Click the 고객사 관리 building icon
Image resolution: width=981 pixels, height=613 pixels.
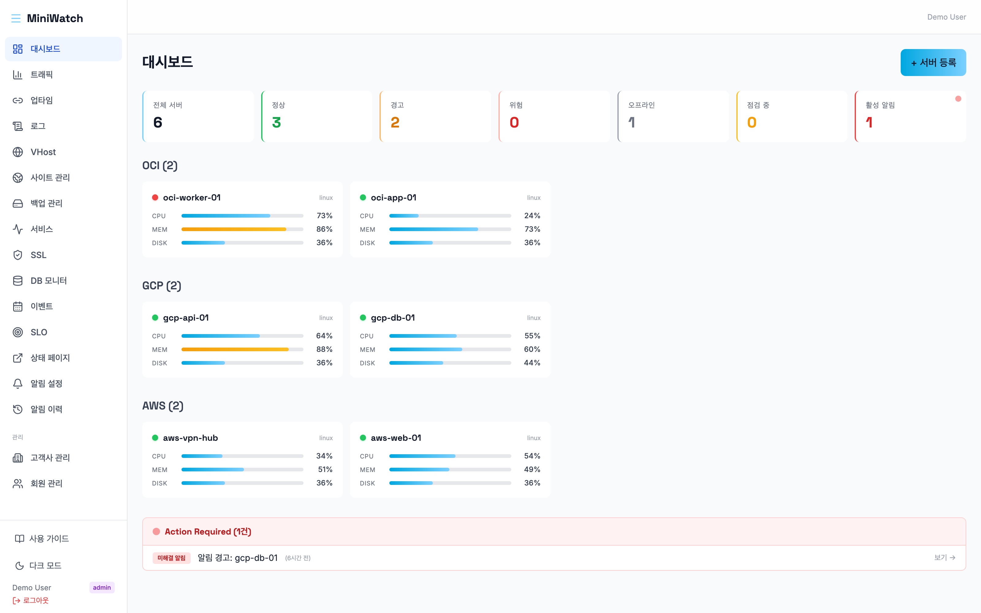(x=18, y=458)
